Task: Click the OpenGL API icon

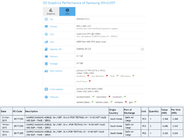Action: (x=46, y=49)
